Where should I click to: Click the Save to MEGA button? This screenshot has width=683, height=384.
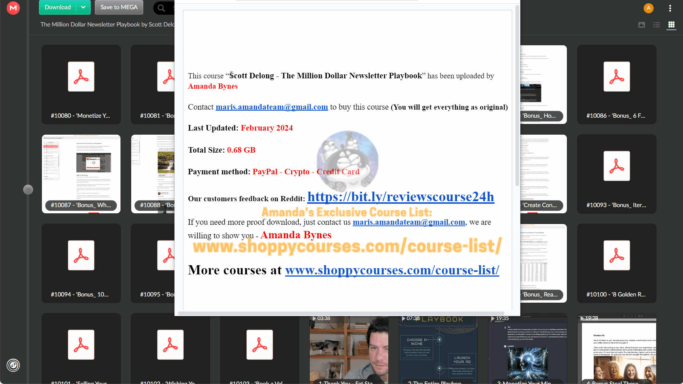point(119,7)
